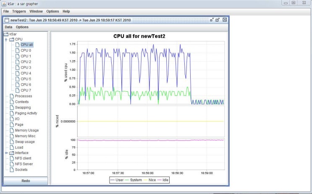
Task: Click the chart title CPU all for newTest2
Action: coord(139,36)
